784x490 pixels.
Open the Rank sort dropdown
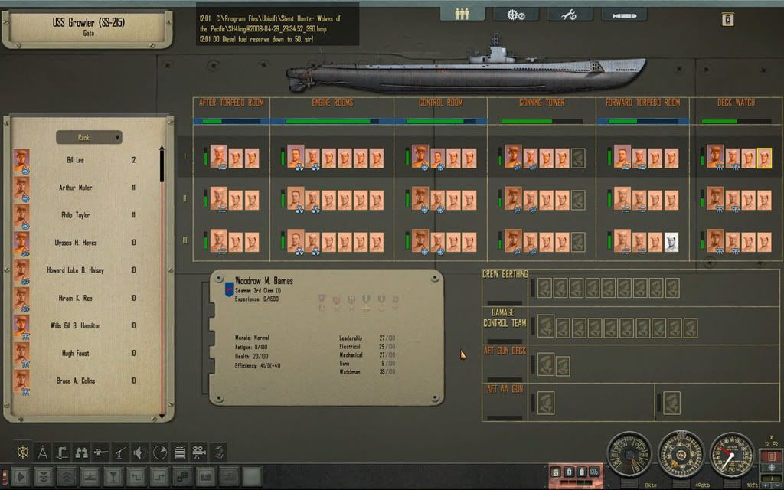click(89, 137)
